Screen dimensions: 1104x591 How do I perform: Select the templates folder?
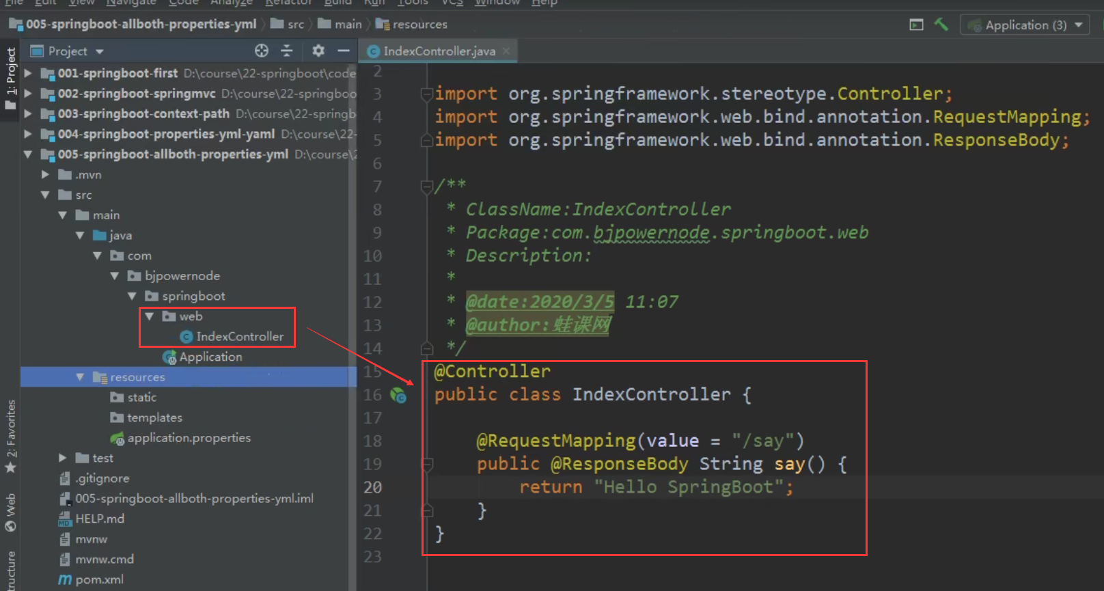tap(146, 417)
